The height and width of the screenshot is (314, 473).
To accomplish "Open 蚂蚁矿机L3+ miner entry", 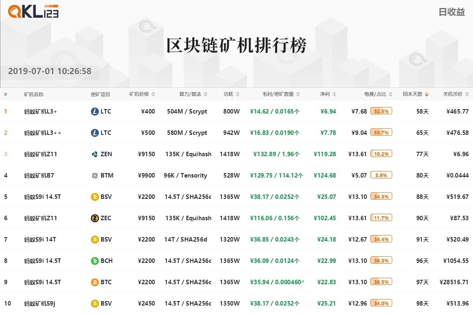I will click(40, 112).
